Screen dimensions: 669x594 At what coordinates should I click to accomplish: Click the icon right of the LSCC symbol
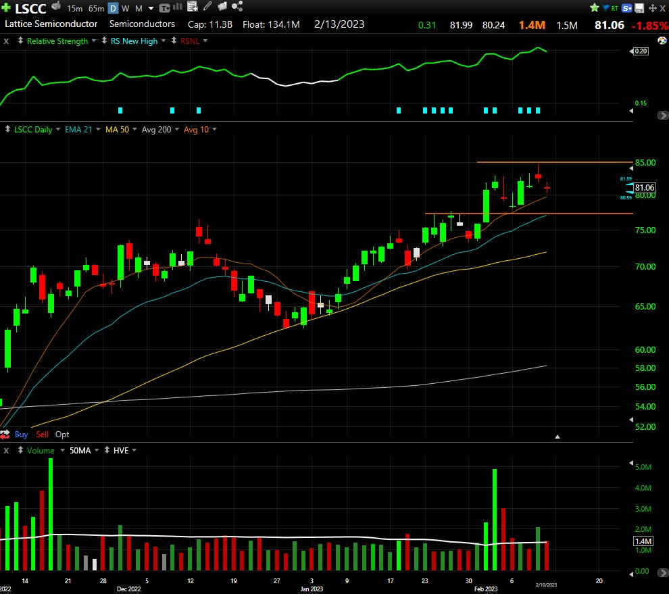point(56,6)
